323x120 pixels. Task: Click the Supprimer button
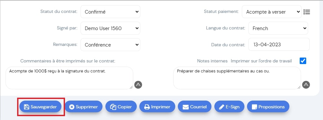point(84,107)
